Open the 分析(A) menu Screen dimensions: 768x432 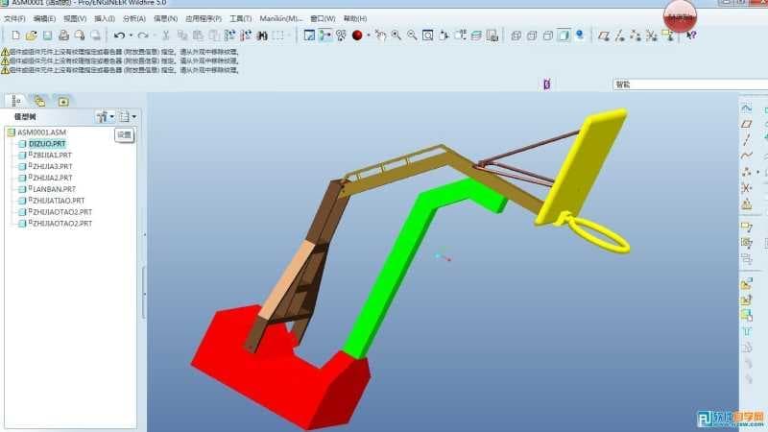pos(134,18)
